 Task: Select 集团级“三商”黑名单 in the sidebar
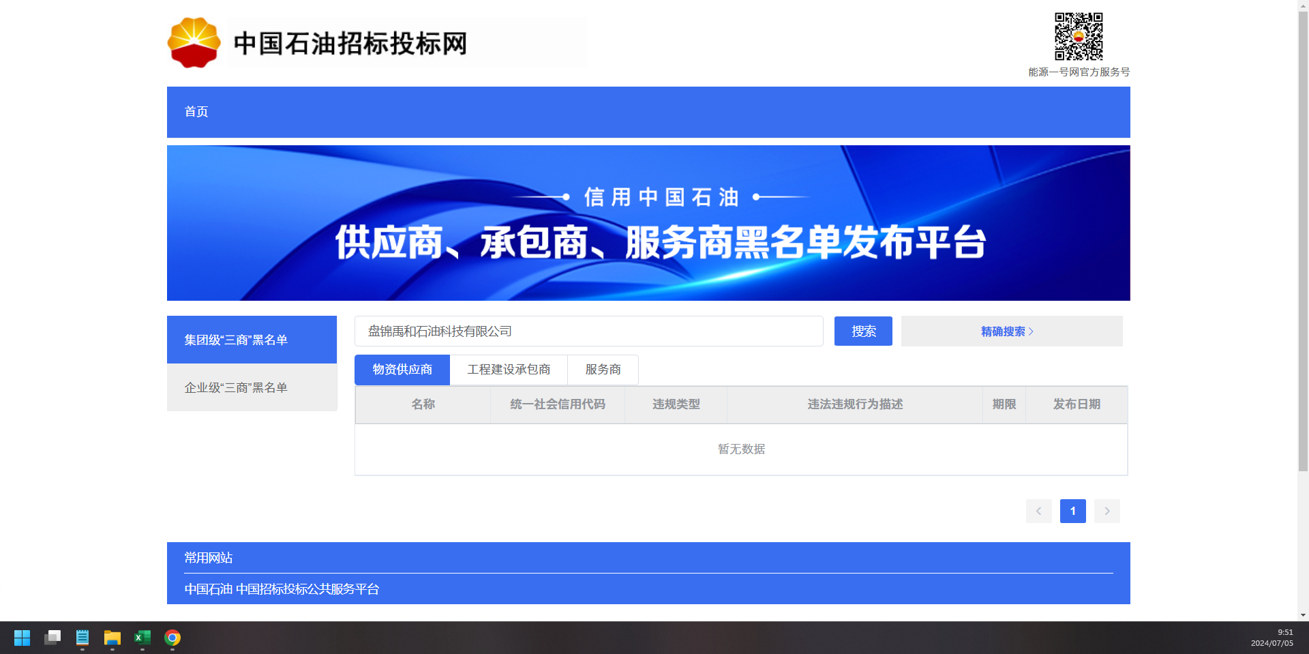pyautogui.click(x=252, y=340)
